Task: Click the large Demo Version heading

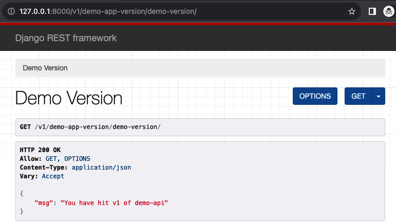Action: [x=69, y=98]
